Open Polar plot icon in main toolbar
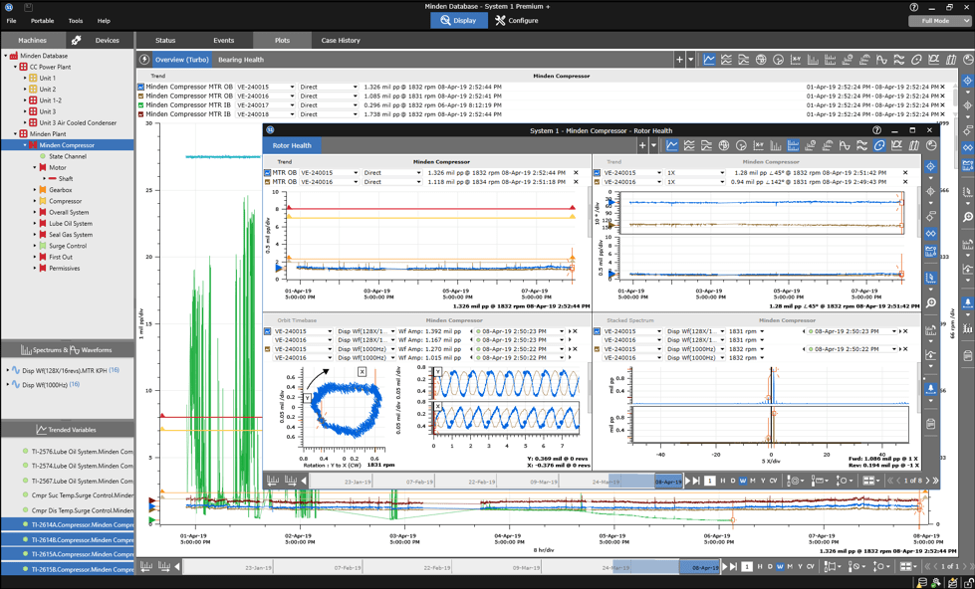 point(761,60)
